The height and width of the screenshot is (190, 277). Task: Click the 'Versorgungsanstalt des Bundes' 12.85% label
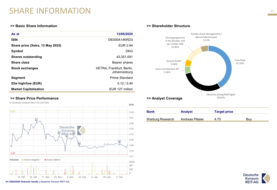175,42
